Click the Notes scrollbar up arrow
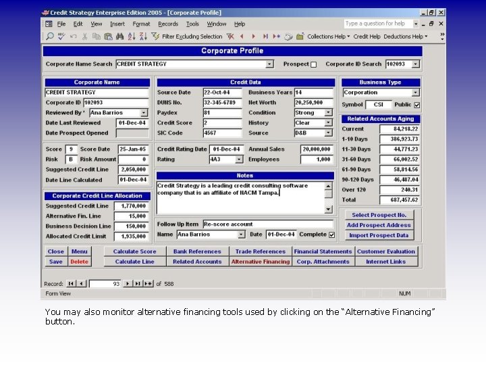Image resolution: width=486 pixels, height=365 pixels. coord(328,186)
